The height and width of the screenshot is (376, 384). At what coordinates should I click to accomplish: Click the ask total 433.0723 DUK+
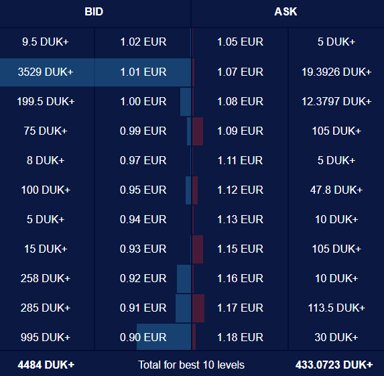[x=334, y=365]
